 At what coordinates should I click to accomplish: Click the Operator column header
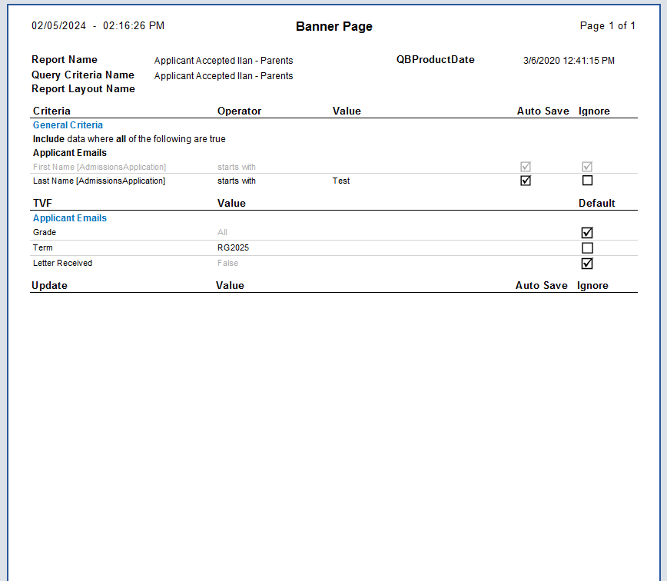click(x=239, y=111)
